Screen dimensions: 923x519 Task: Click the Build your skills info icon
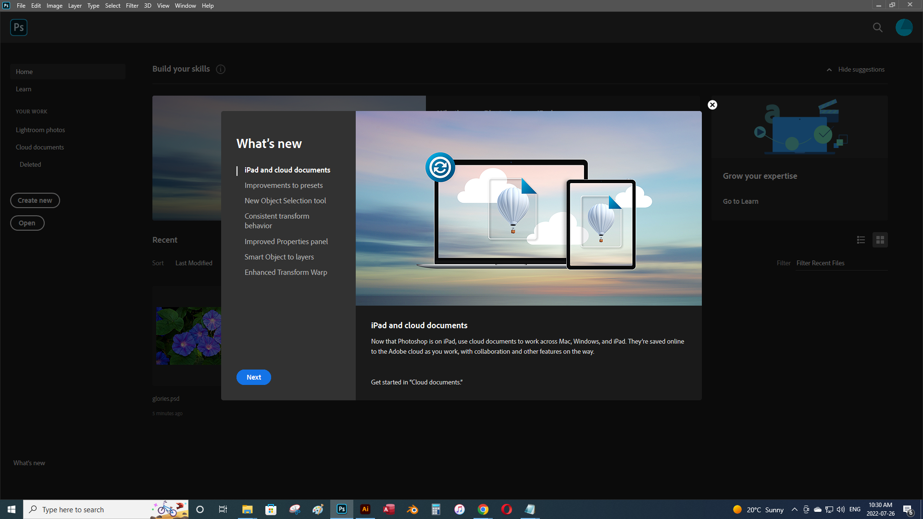(221, 69)
